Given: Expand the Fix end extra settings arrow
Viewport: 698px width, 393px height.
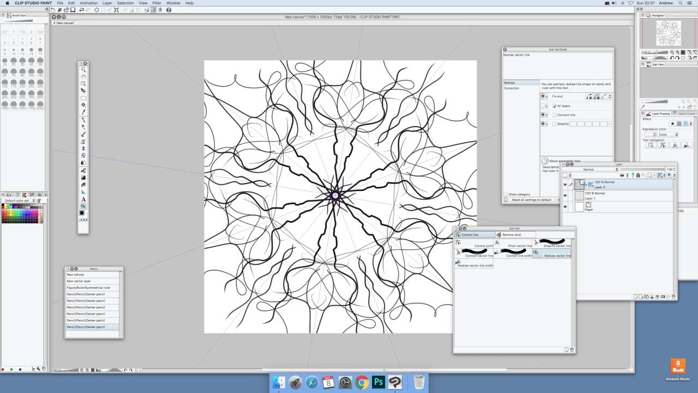Looking at the screenshot, I should point(547,97).
